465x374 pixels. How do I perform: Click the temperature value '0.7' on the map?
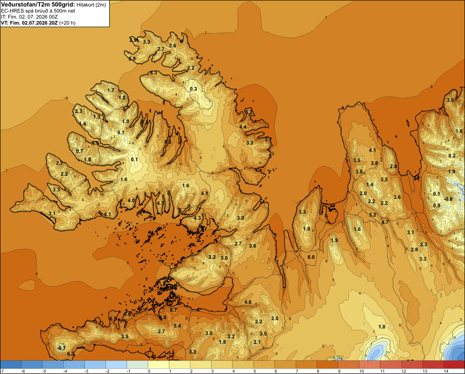point(80,151)
